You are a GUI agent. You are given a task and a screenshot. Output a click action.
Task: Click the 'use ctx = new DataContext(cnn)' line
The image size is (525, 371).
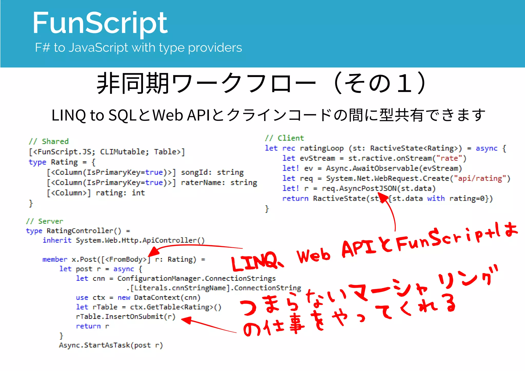click(138, 297)
